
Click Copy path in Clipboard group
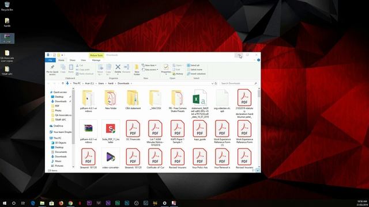(82, 70)
